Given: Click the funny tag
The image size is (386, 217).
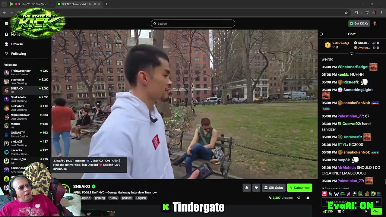Looking at the screenshot, I should (113, 198).
